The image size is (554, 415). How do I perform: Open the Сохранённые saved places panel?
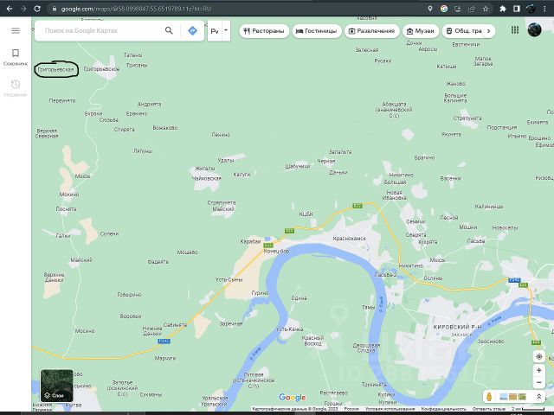tap(15, 57)
